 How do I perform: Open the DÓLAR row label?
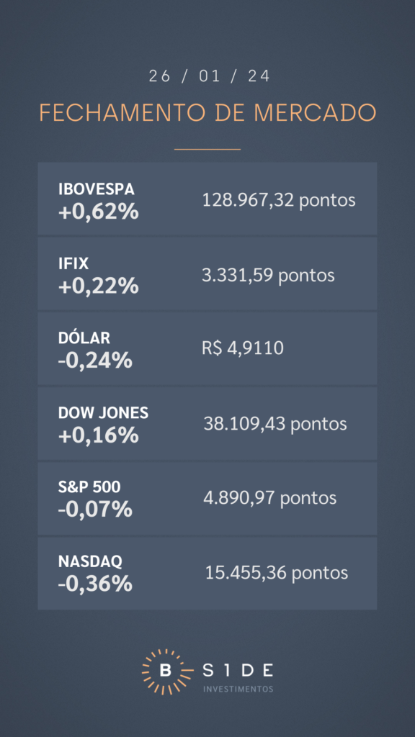84,338
